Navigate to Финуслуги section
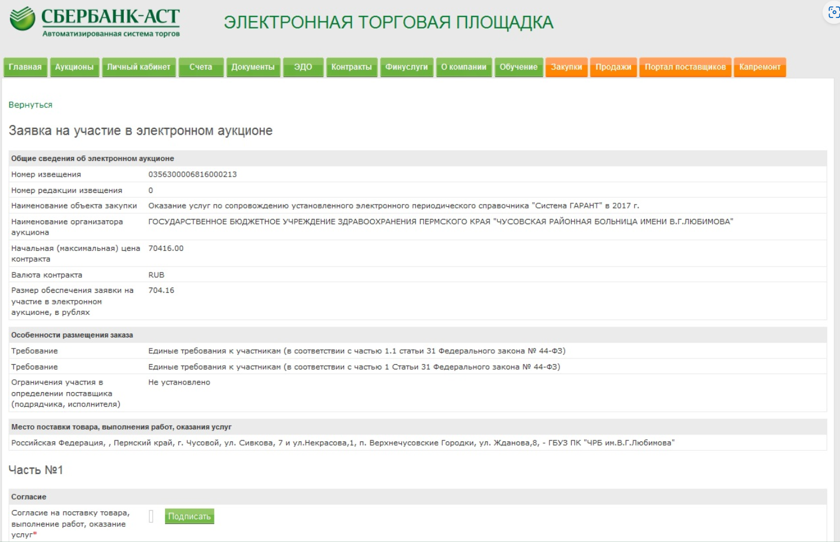Viewport: 840px width, 542px height. (x=407, y=67)
